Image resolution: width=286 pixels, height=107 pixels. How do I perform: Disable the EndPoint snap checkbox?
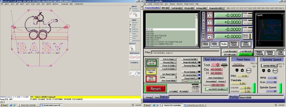(130, 32)
